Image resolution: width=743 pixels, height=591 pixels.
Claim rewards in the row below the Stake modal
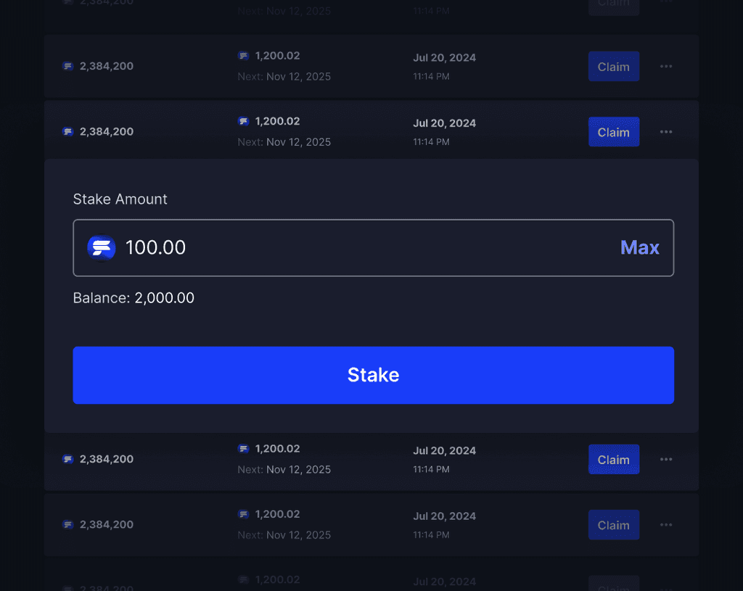(x=614, y=459)
